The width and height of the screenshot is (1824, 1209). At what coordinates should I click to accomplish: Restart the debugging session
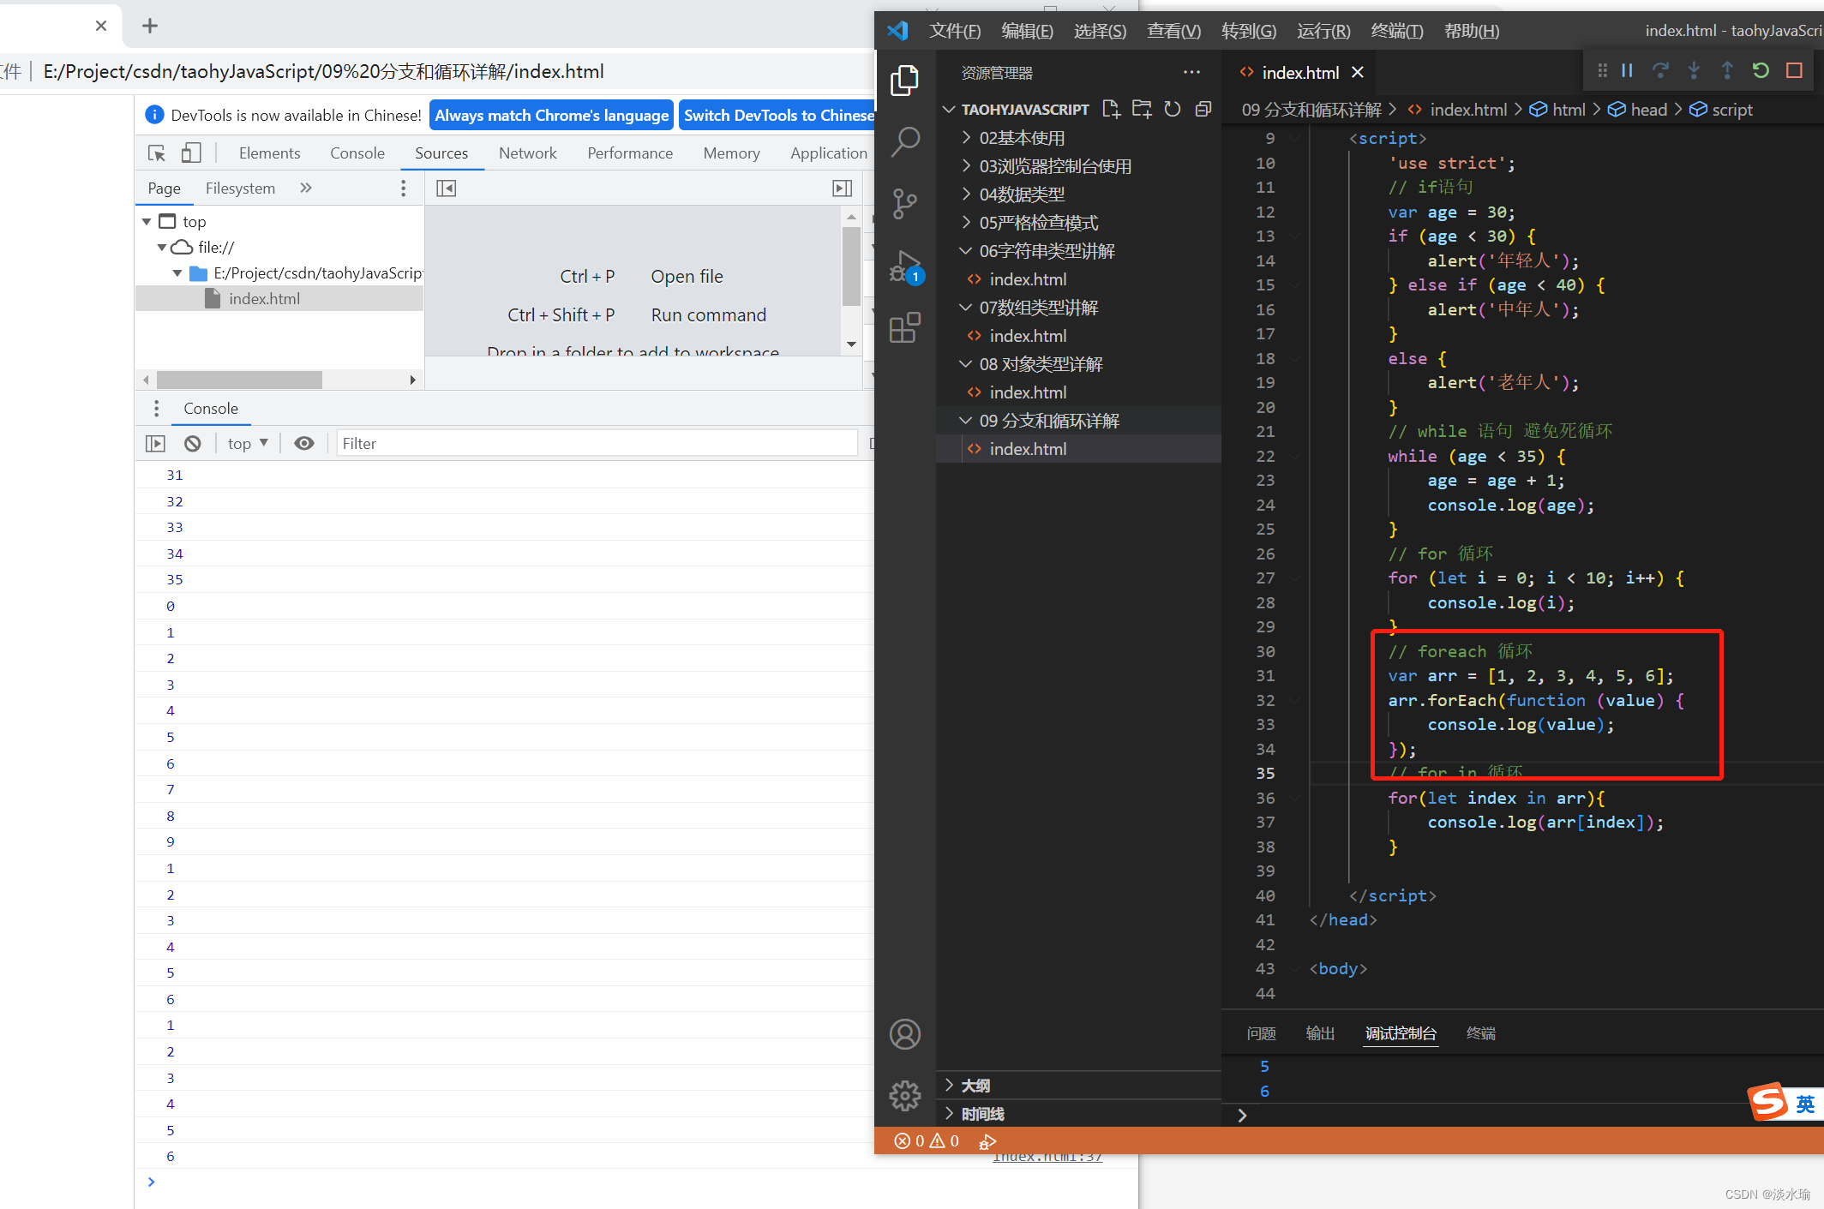pos(1761,70)
